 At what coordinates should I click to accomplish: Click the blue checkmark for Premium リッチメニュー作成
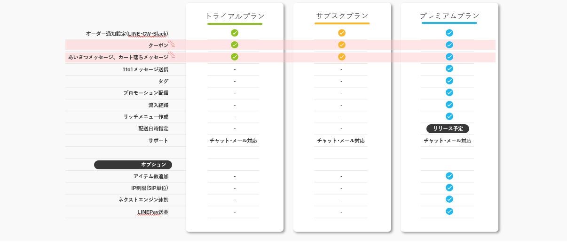click(449, 116)
